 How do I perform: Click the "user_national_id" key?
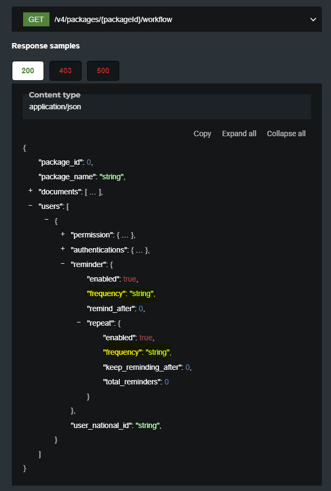coord(102,425)
